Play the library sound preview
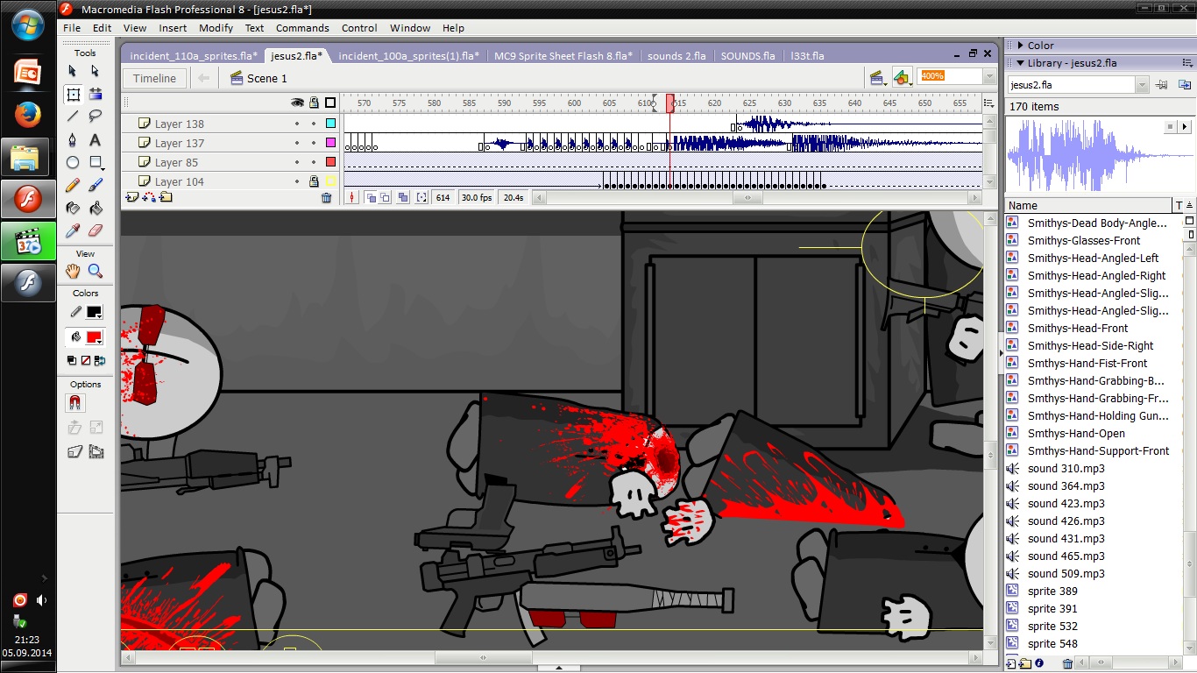1197x673 pixels. point(1185,127)
